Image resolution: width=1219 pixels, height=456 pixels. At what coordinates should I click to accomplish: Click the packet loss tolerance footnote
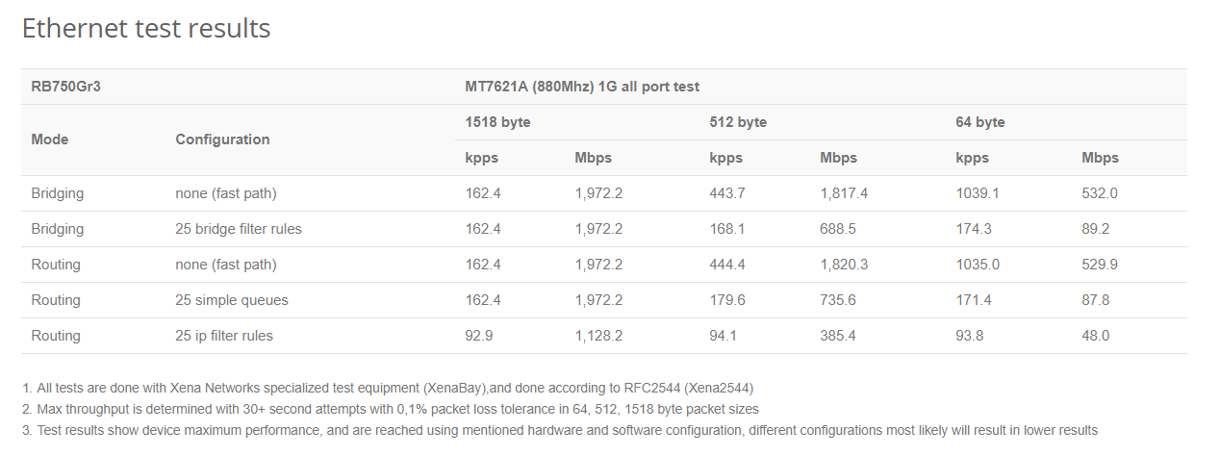390,409
